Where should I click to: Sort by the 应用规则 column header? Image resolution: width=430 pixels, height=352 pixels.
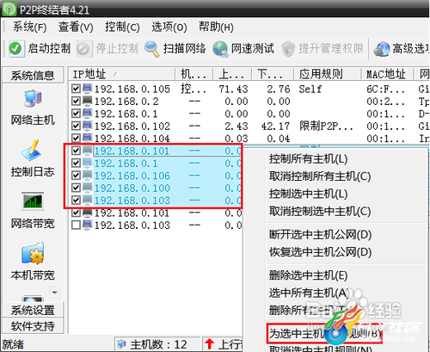pyautogui.click(x=328, y=74)
